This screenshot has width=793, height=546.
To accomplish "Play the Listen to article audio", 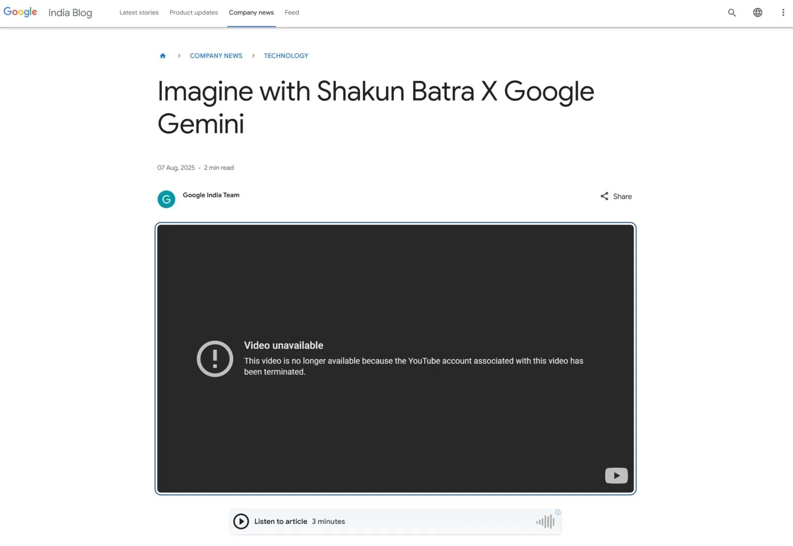I will coord(241,521).
